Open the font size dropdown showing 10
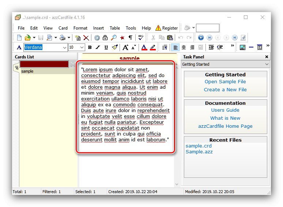 click(x=82, y=47)
